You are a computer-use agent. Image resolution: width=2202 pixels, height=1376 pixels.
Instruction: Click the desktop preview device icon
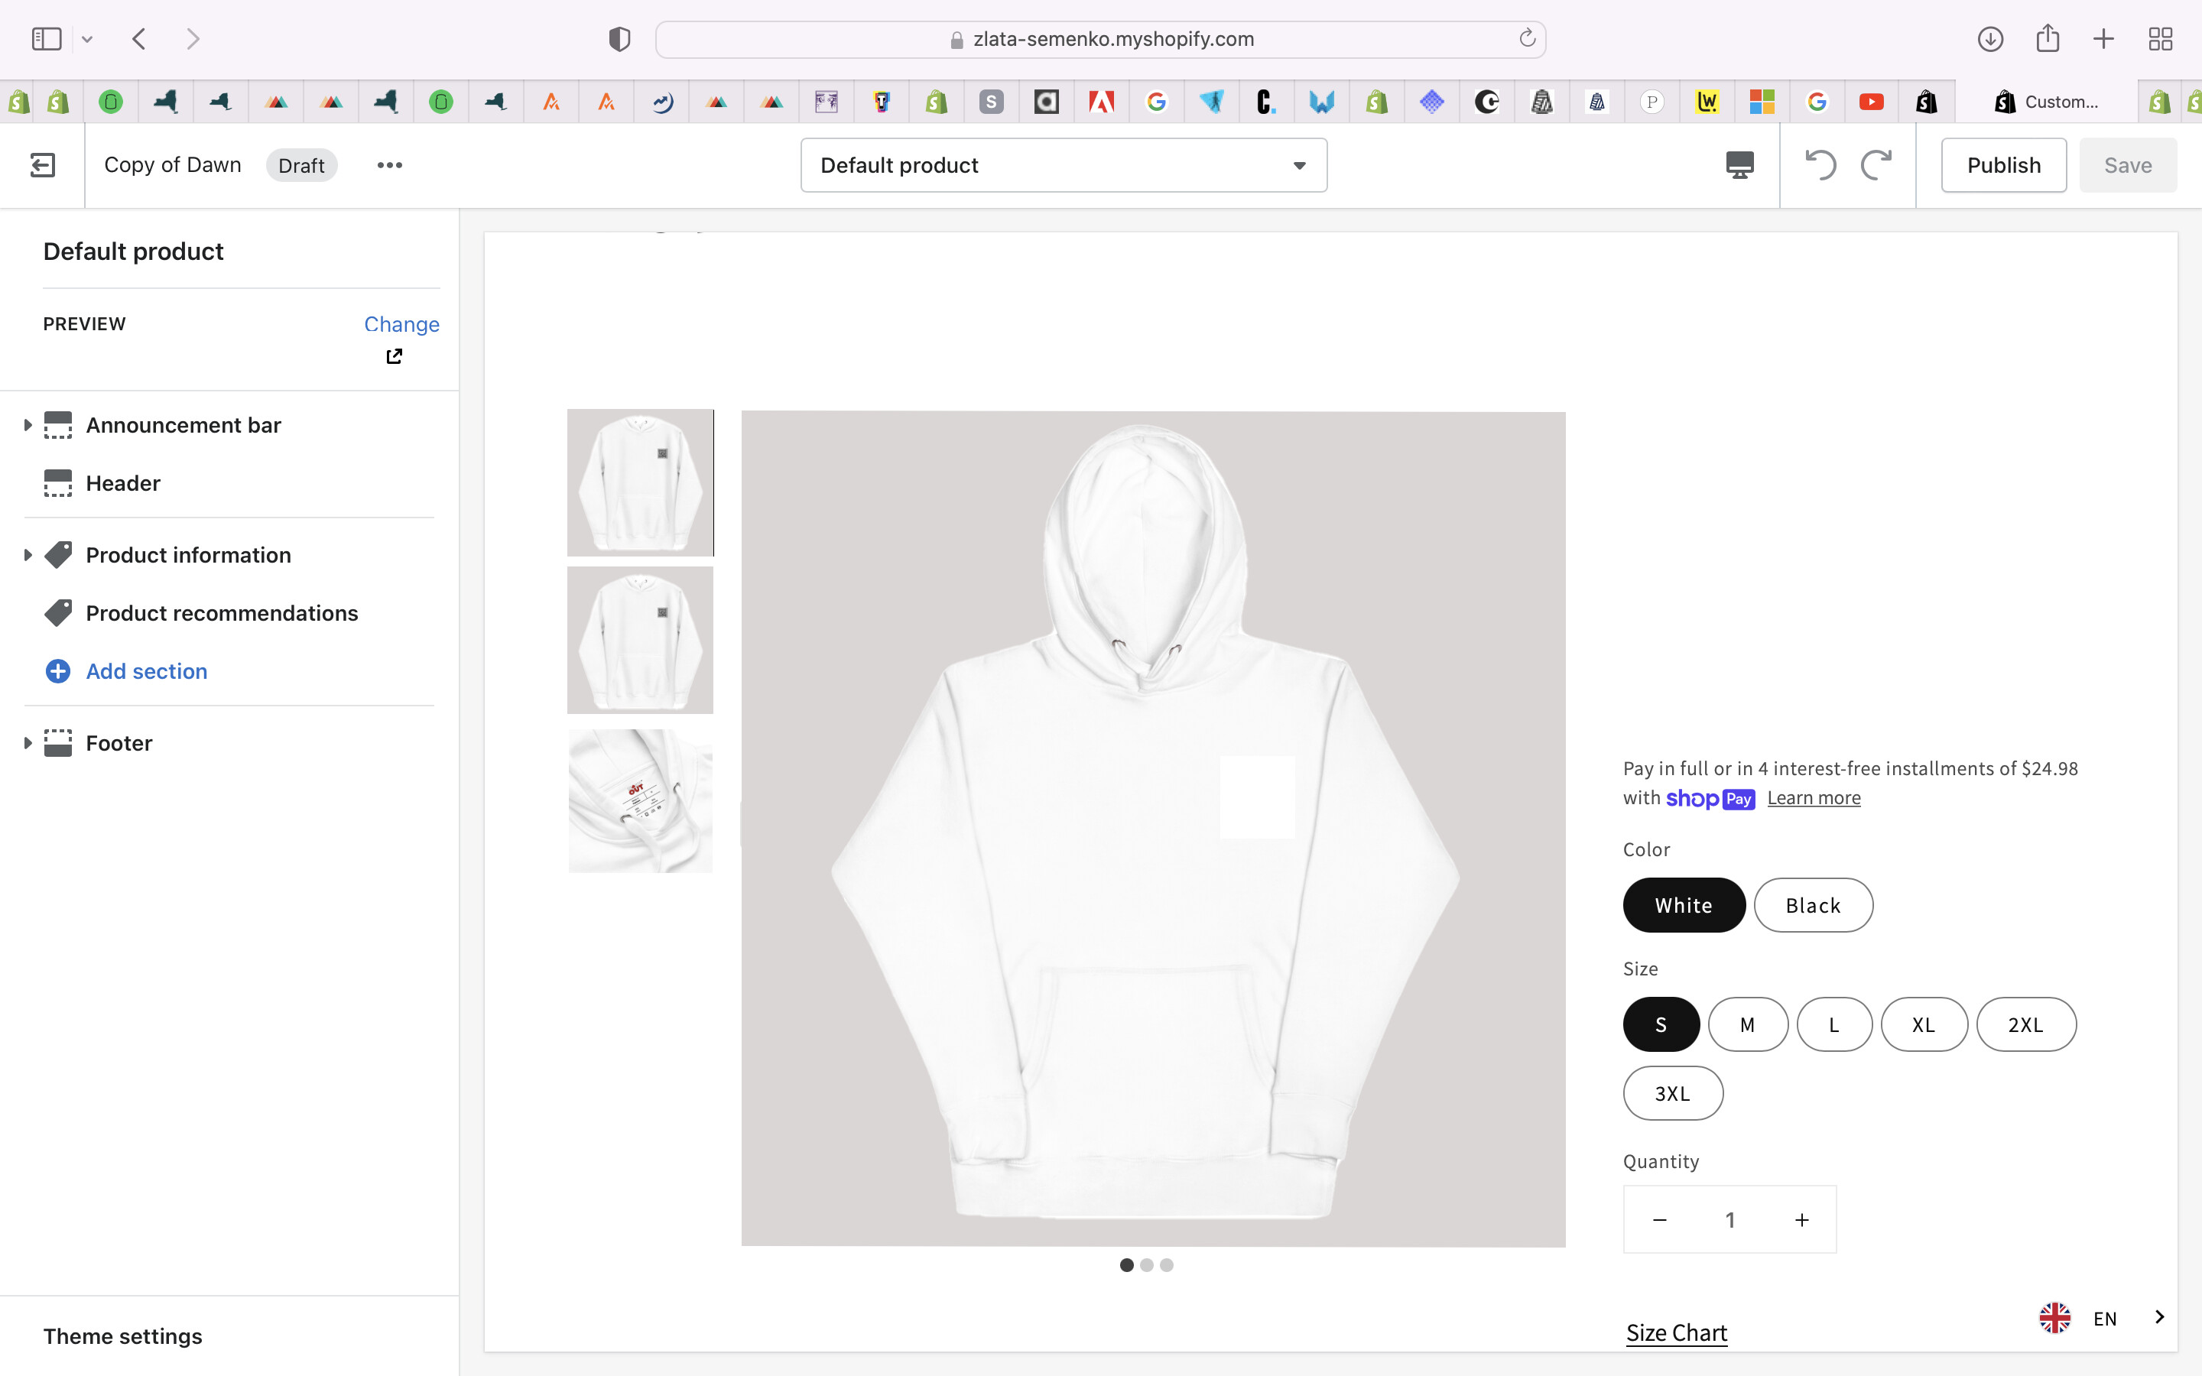(1739, 164)
